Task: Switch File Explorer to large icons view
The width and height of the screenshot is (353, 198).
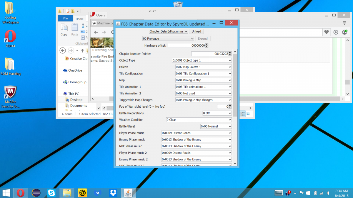Action: tap(249, 114)
